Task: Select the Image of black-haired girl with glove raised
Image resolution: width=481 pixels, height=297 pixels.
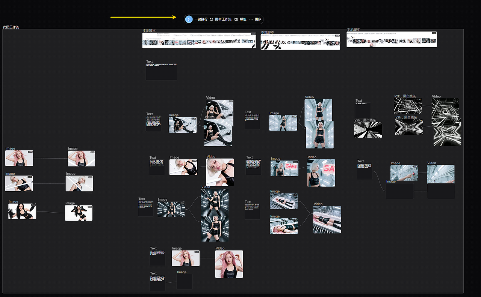Action: point(23,211)
